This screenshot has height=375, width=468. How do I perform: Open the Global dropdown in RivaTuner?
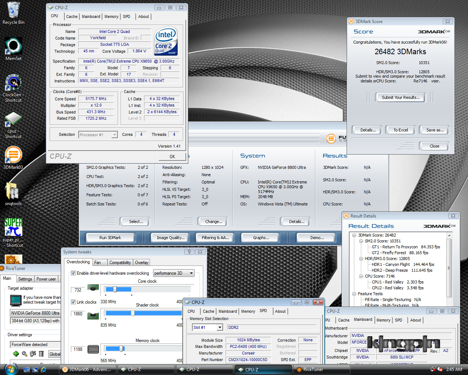pos(54,354)
